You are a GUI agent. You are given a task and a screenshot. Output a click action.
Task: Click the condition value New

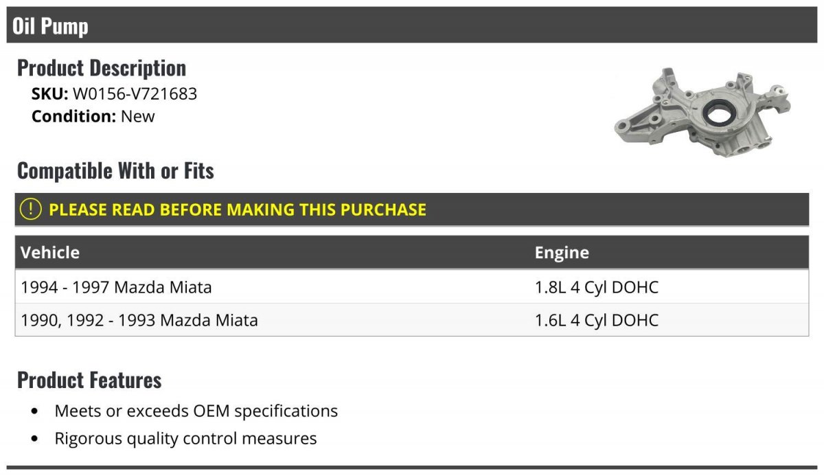click(x=138, y=116)
